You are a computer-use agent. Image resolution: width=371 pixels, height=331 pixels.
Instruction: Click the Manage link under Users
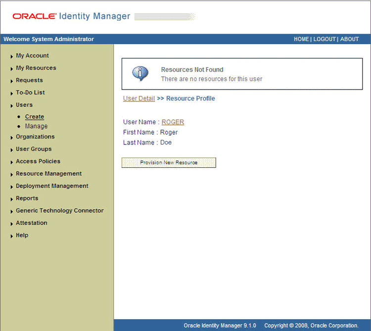click(36, 126)
